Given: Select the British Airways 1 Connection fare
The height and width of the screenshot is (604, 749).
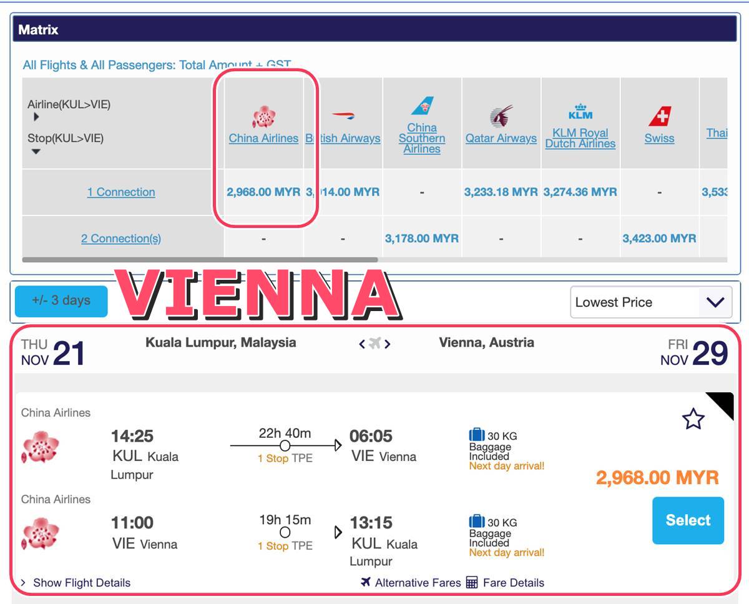Looking at the screenshot, I should [x=343, y=192].
